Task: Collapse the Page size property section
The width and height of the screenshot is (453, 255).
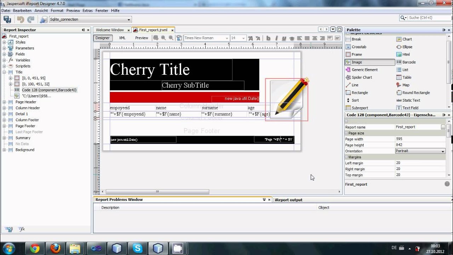Action: tap(346, 133)
